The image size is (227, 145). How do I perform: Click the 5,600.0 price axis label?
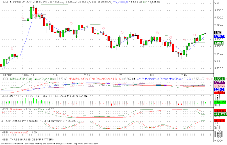click(x=219, y=10)
